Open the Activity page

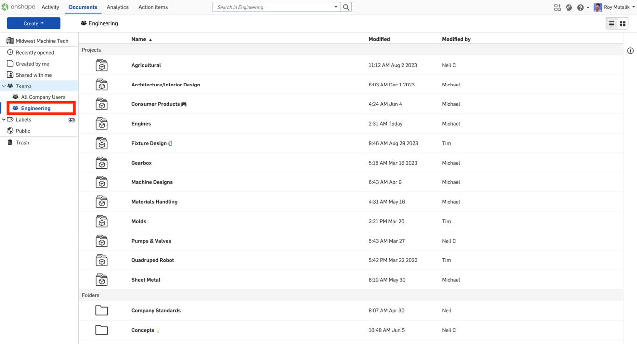pyautogui.click(x=50, y=7)
